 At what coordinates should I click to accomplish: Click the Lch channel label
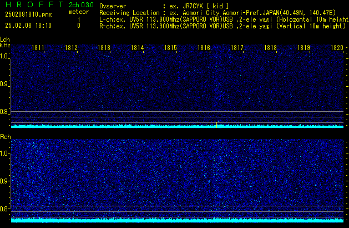5,39
